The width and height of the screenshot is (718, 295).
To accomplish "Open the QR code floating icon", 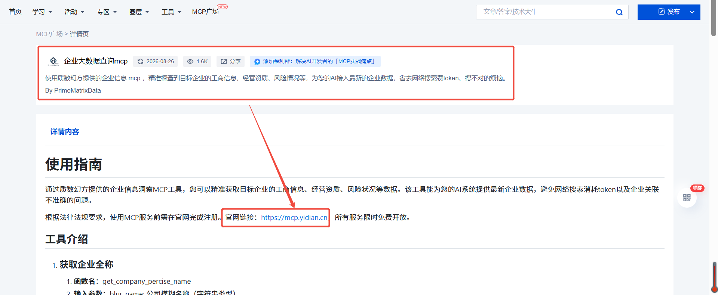I will click(687, 198).
